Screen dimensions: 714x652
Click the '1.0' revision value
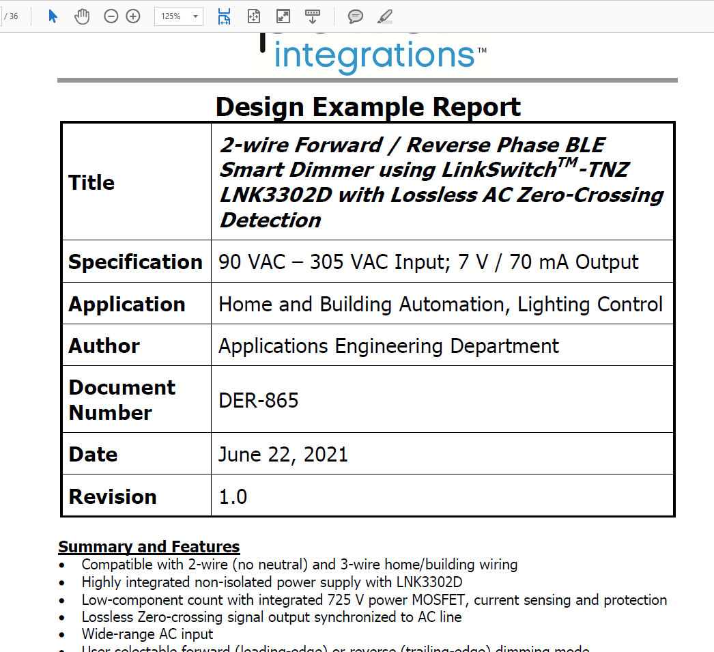(x=233, y=497)
